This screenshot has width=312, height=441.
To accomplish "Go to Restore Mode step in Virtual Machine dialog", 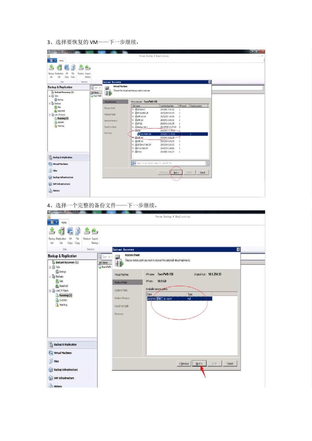I will tap(110, 115).
